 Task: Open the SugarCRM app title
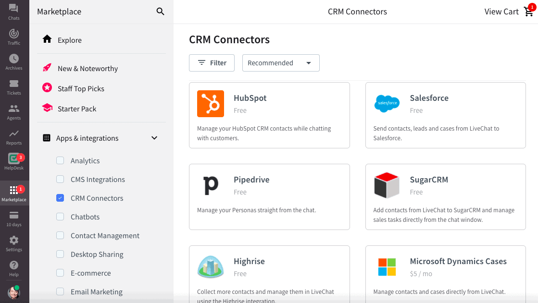(x=429, y=180)
